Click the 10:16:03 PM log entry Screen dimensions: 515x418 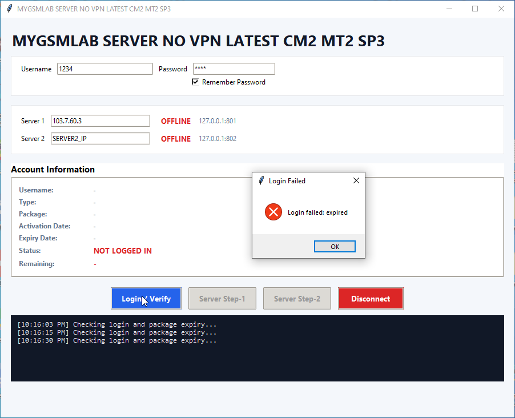117,325
